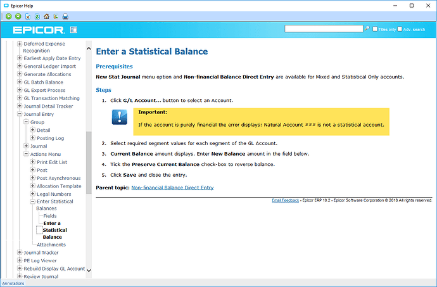Expand the Deferred Expense Recognition node
Image resolution: width=437 pixels, height=287 pixels.
20,44
